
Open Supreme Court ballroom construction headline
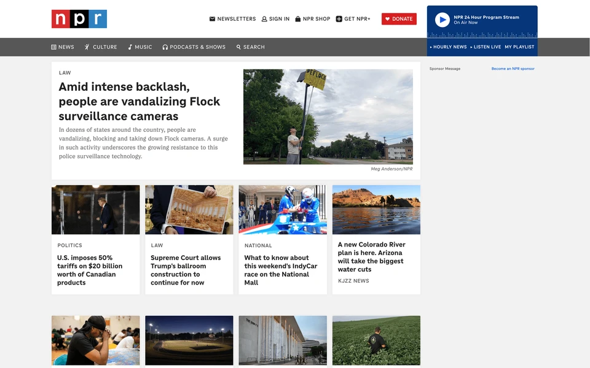(x=186, y=270)
